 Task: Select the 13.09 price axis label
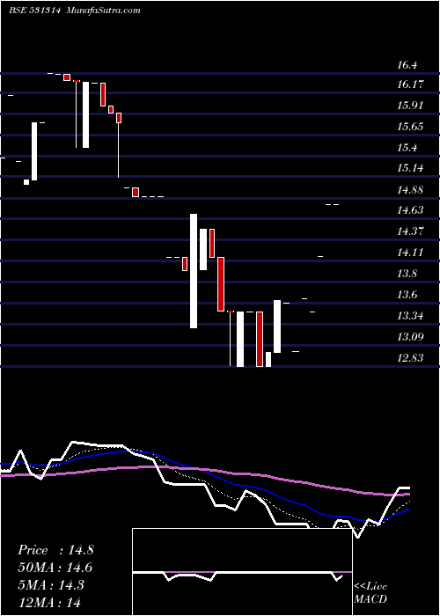(411, 337)
